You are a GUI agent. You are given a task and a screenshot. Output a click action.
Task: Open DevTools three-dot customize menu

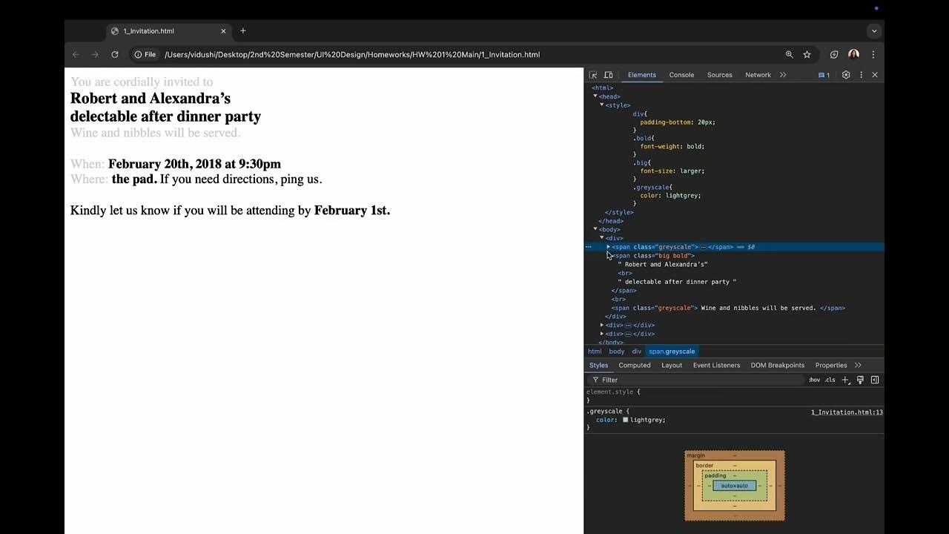point(861,75)
